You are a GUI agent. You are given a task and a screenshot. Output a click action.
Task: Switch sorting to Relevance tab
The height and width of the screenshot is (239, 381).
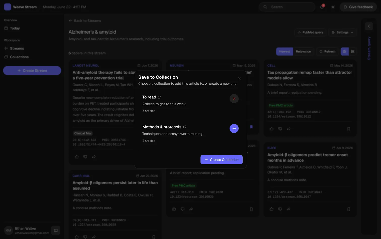pyautogui.click(x=303, y=51)
